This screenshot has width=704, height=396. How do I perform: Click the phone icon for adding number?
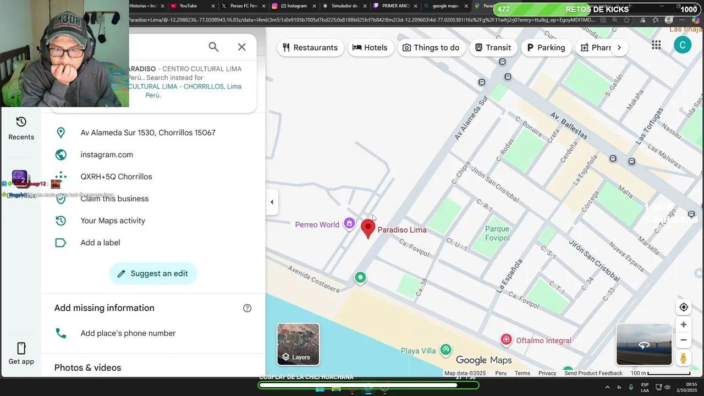click(x=61, y=333)
